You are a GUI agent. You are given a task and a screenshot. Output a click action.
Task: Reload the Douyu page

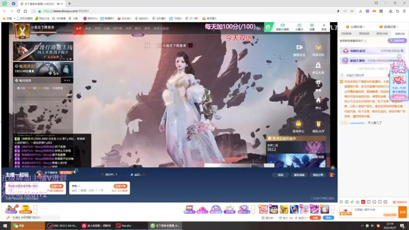pyautogui.click(x=18, y=11)
